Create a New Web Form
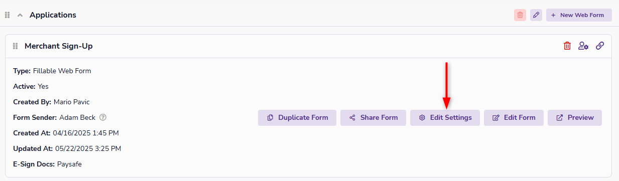 click(x=579, y=15)
